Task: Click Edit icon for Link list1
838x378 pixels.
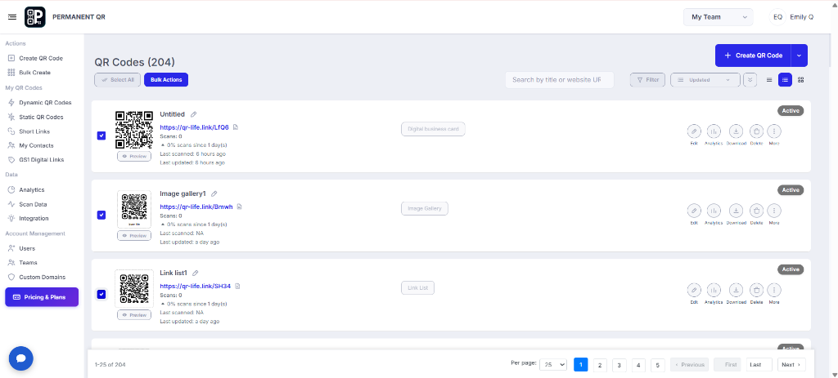Action: tap(694, 290)
